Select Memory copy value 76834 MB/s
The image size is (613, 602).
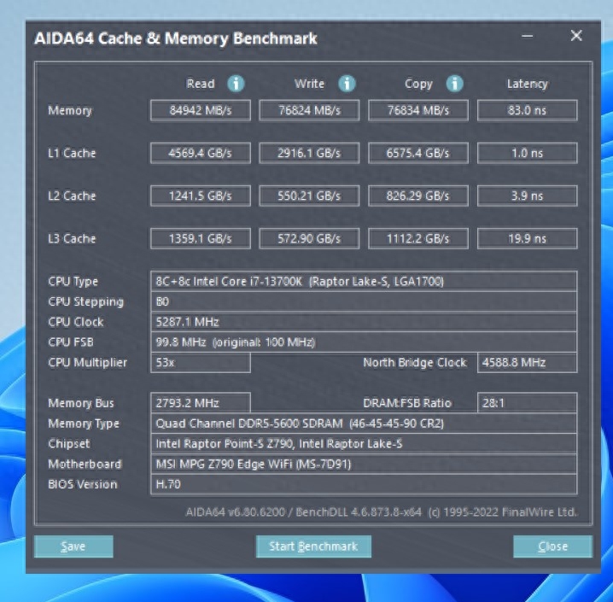[418, 110]
